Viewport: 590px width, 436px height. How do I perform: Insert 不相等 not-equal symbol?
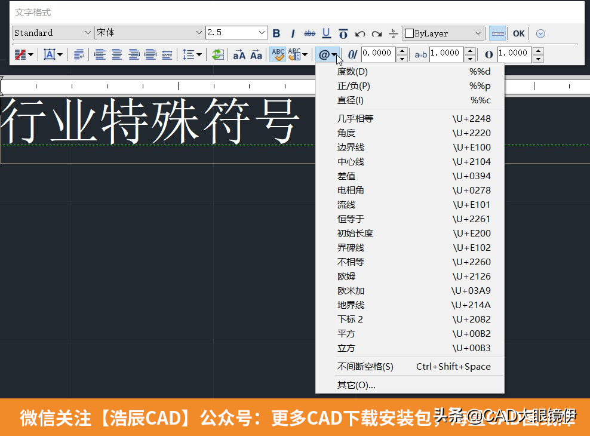tap(410, 262)
